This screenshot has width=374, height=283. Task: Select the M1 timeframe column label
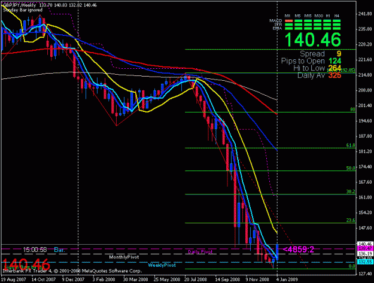click(287, 16)
